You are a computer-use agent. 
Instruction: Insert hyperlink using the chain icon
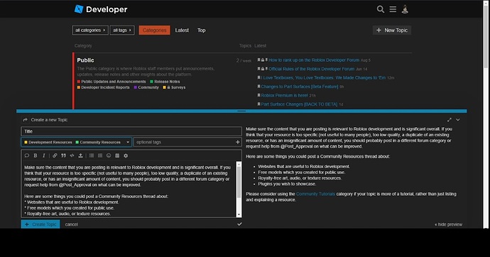click(55, 155)
